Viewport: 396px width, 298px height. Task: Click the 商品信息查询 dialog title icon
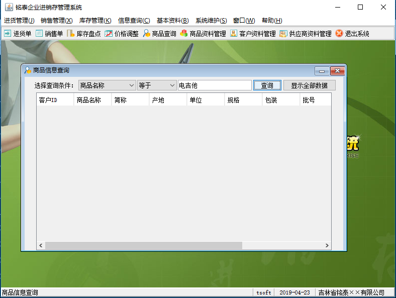(28, 70)
